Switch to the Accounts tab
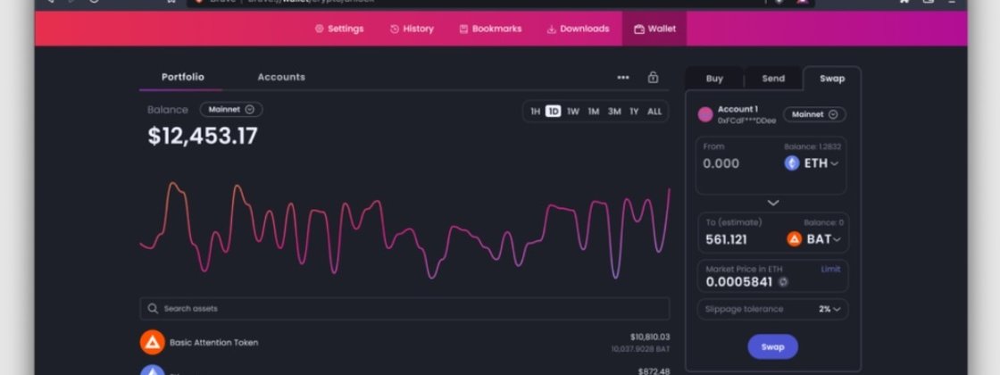Viewport: 1000px width, 375px height. 281,78
